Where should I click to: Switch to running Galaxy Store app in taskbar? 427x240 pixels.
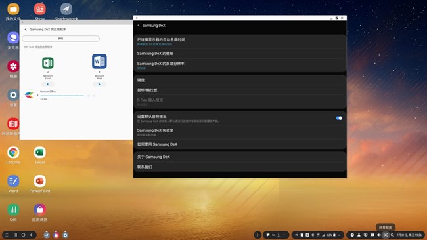(x=56, y=235)
